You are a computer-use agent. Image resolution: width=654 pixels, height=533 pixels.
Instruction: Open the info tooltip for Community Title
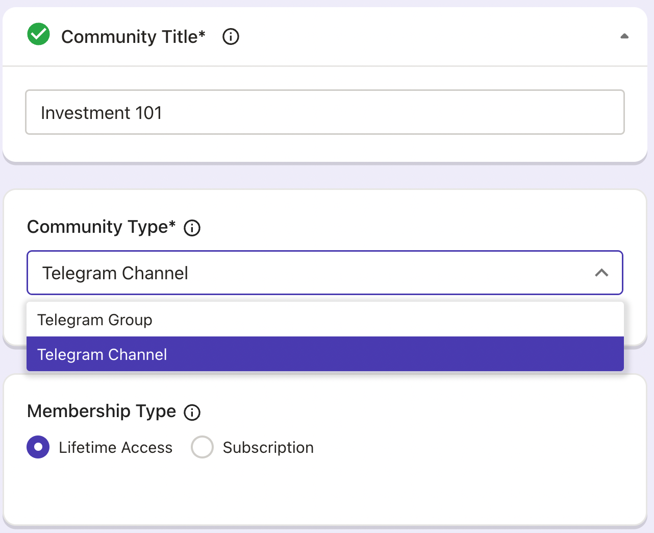(x=230, y=37)
